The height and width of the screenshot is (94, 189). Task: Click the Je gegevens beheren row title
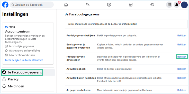78,90
